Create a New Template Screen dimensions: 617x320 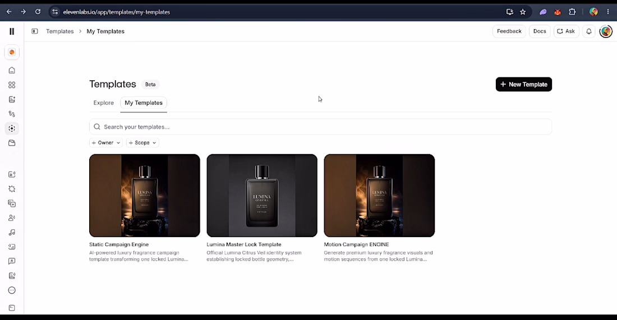524,84
